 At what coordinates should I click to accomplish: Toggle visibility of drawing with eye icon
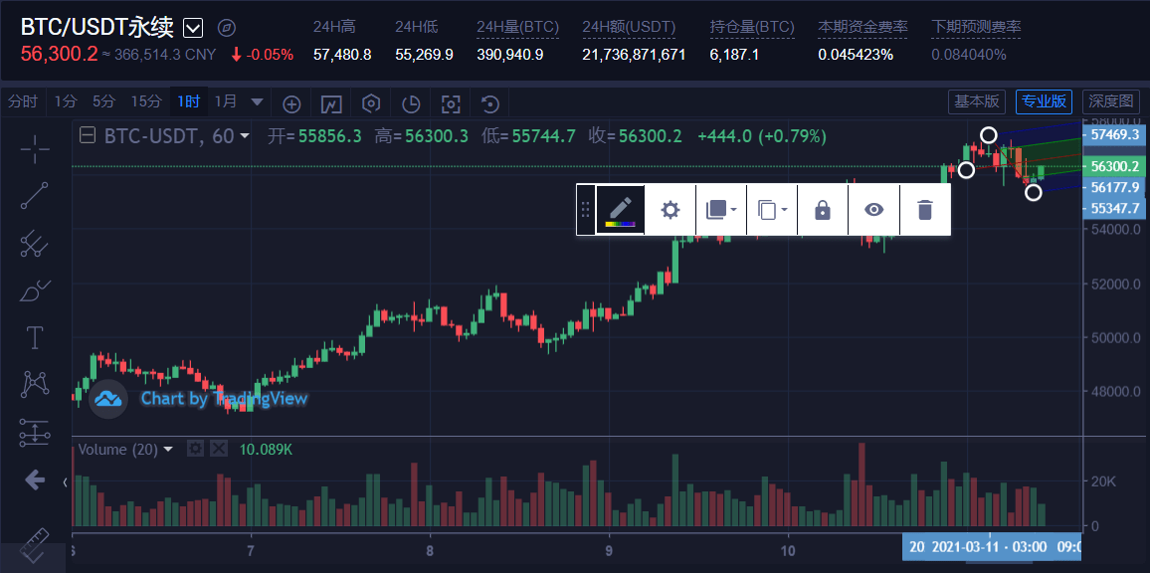tap(873, 210)
